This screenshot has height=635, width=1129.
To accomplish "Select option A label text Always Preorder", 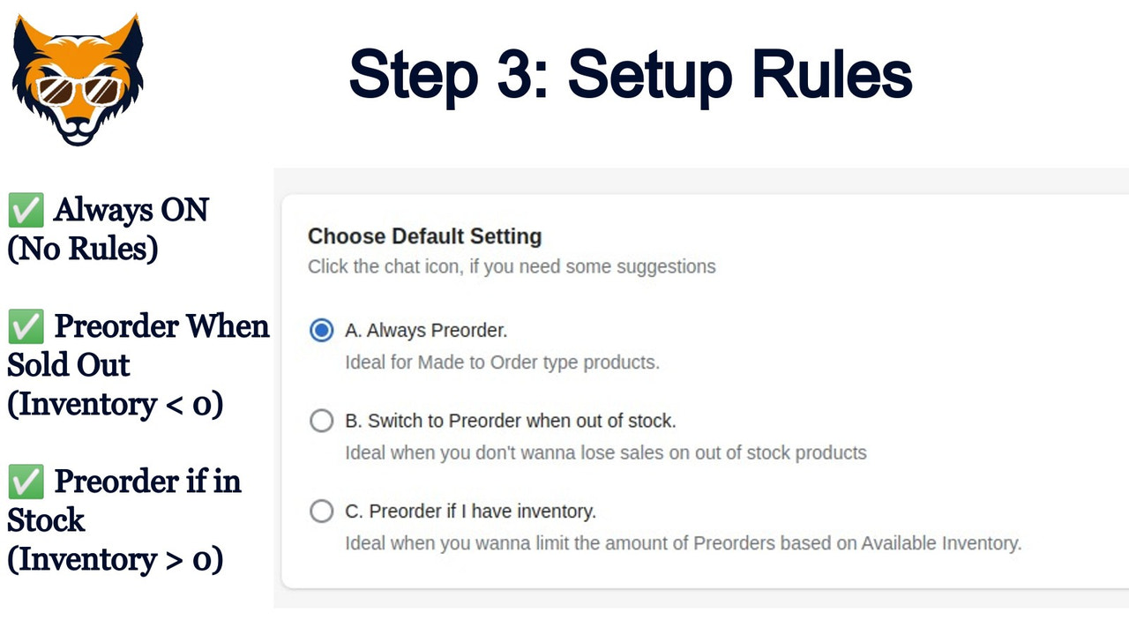I will [x=426, y=330].
